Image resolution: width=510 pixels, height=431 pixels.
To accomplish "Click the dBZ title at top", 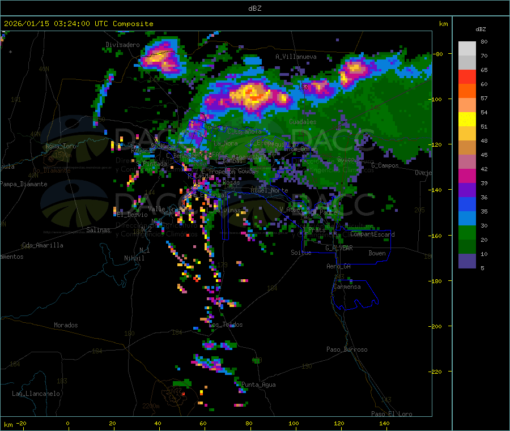I will pyautogui.click(x=254, y=8).
